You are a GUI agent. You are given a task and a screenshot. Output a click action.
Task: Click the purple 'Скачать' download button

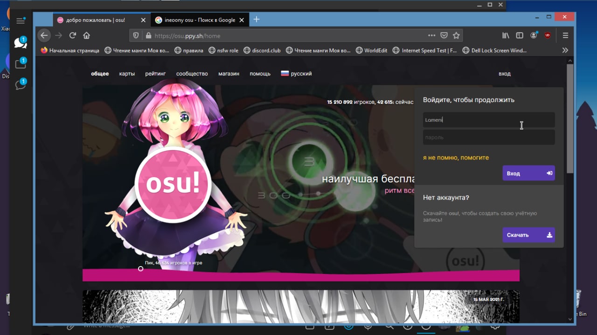click(x=528, y=235)
